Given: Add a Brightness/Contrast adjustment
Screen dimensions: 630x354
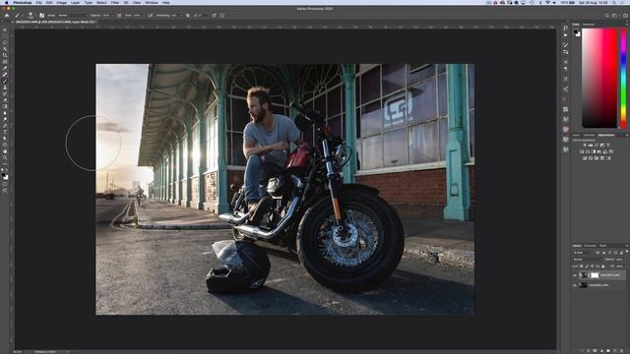Looking at the screenshot, I should pyautogui.click(x=585, y=145).
